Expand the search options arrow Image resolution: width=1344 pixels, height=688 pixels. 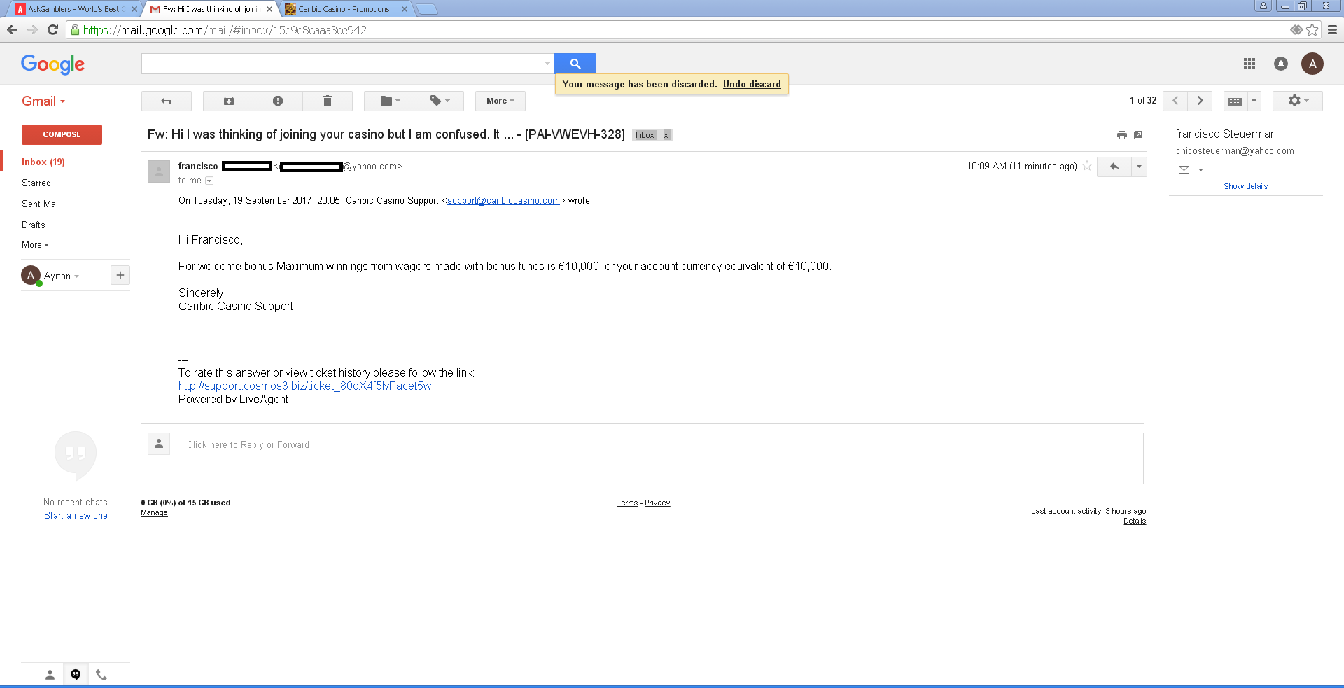pyautogui.click(x=547, y=64)
